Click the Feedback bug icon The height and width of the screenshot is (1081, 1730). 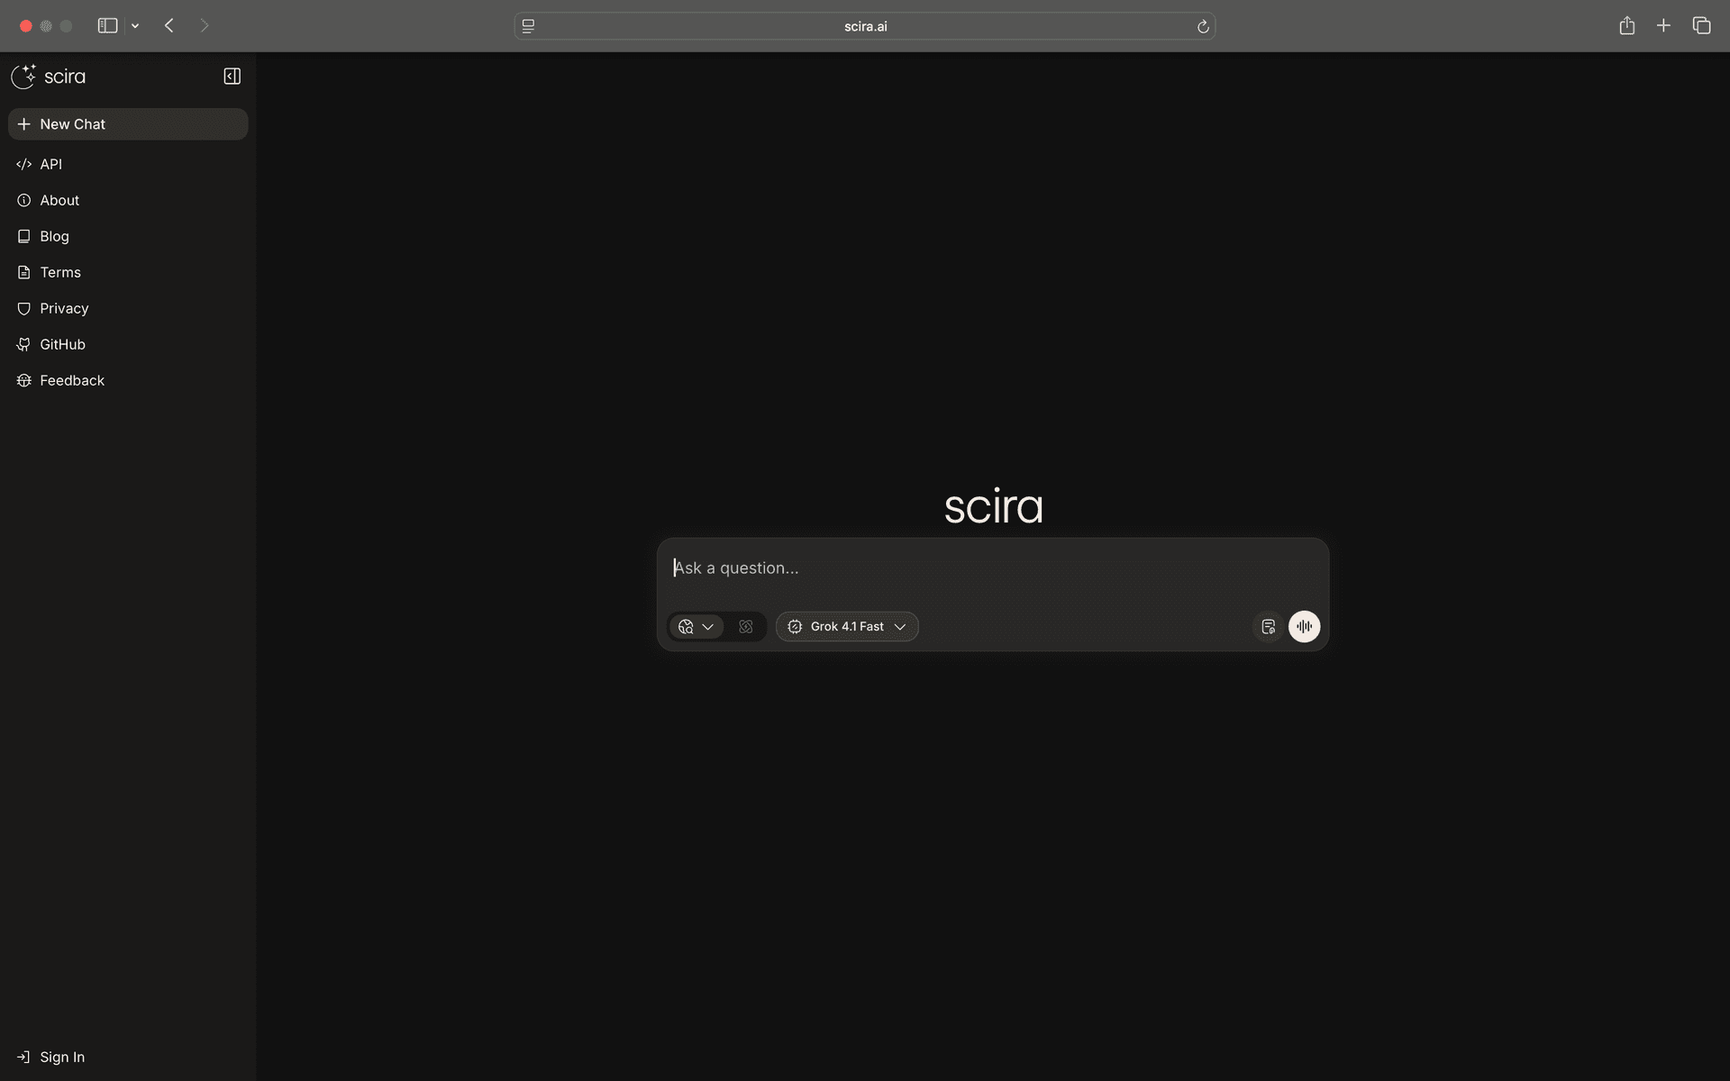coord(24,380)
